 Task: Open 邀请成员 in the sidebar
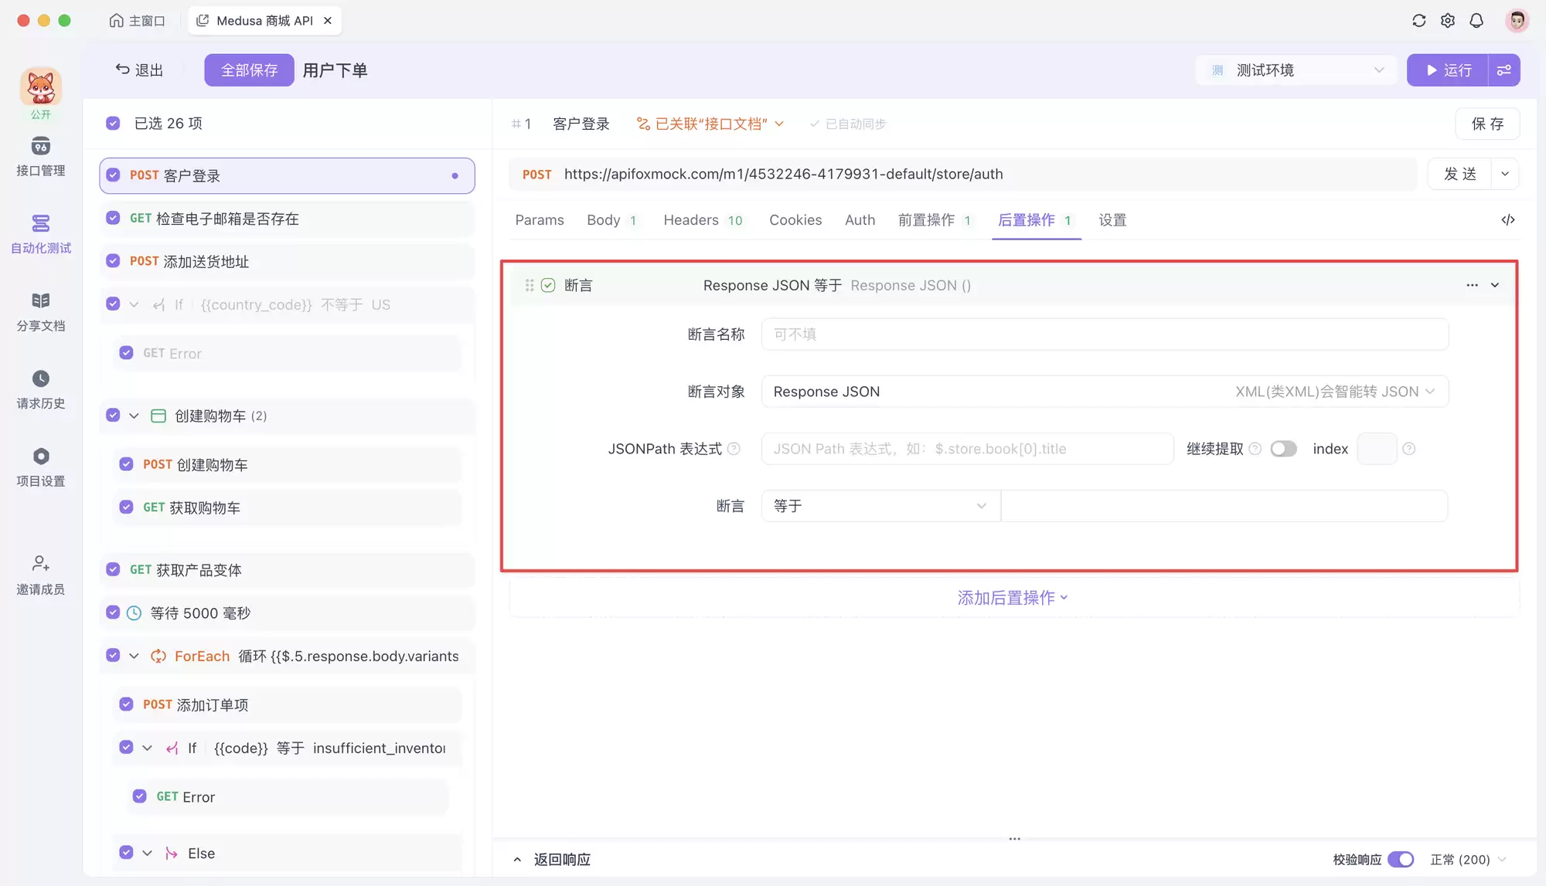[40, 575]
